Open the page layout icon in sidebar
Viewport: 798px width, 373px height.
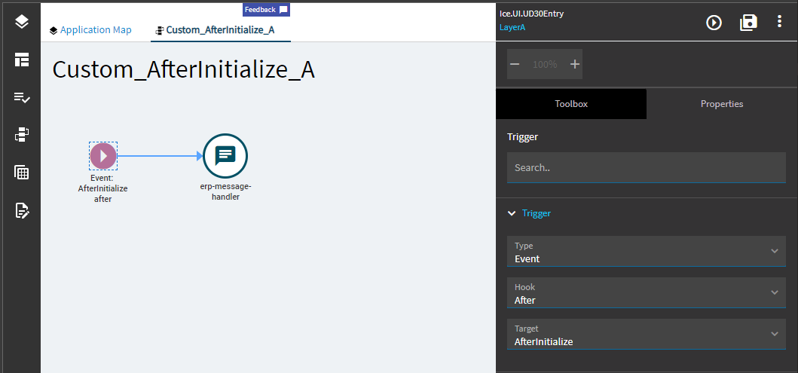pyautogui.click(x=21, y=60)
